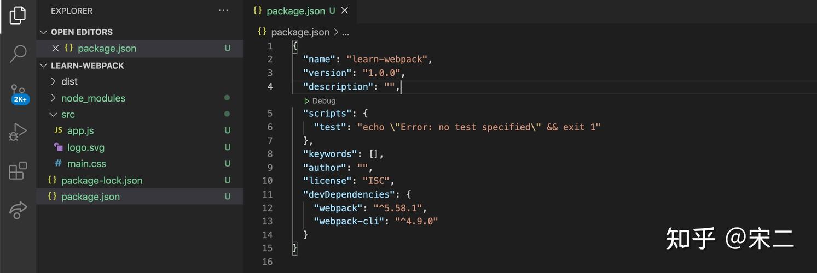Open the breadcrumb ellipsis after package.json

pyautogui.click(x=345, y=32)
